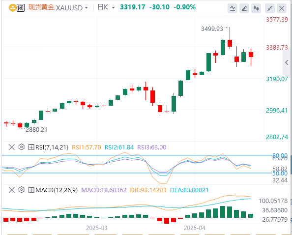Open MACD indicator settings hexagon icon
Screen dimensions: 292x235
click(22, 190)
